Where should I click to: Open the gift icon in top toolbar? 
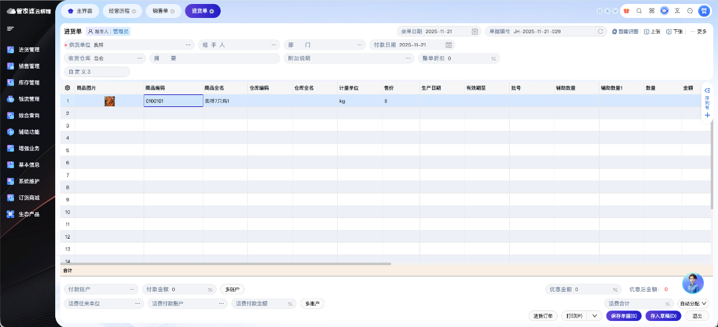[x=626, y=11]
